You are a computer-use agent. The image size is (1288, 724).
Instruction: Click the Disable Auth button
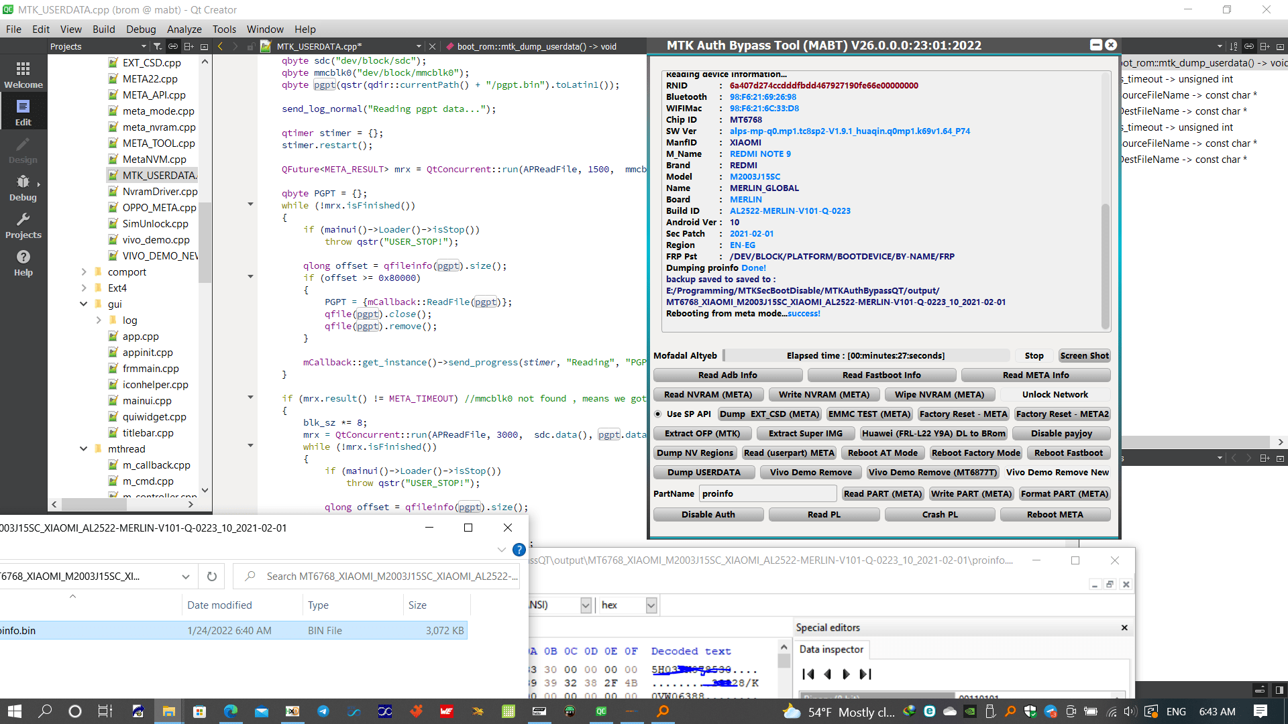(x=708, y=514)
